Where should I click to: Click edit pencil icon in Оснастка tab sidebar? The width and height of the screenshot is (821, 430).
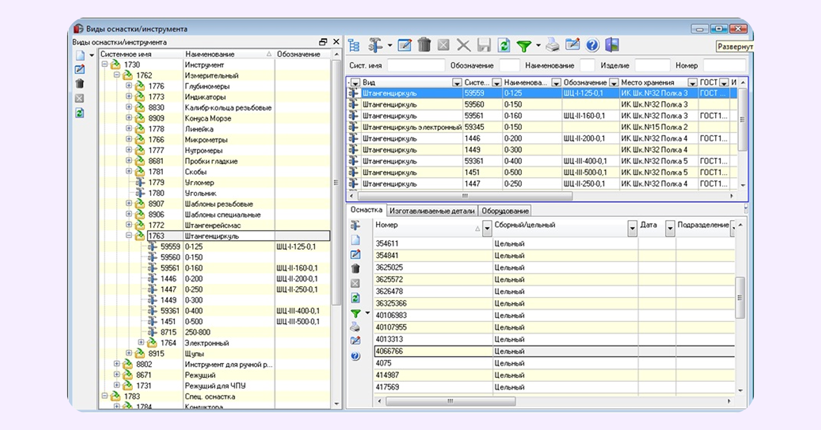click(355, 255)
